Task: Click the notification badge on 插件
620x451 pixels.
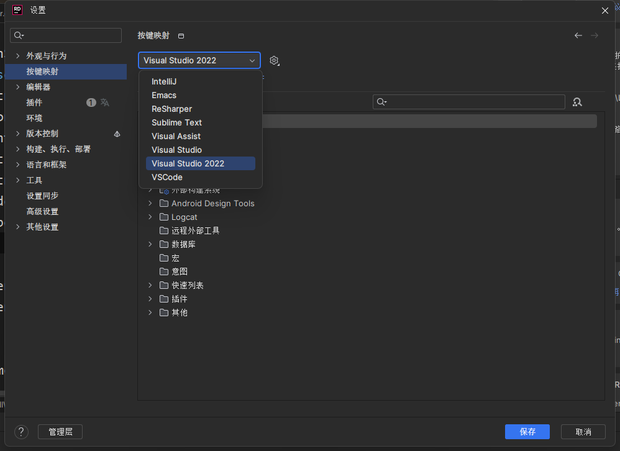Action: click(x=91, y=102)
